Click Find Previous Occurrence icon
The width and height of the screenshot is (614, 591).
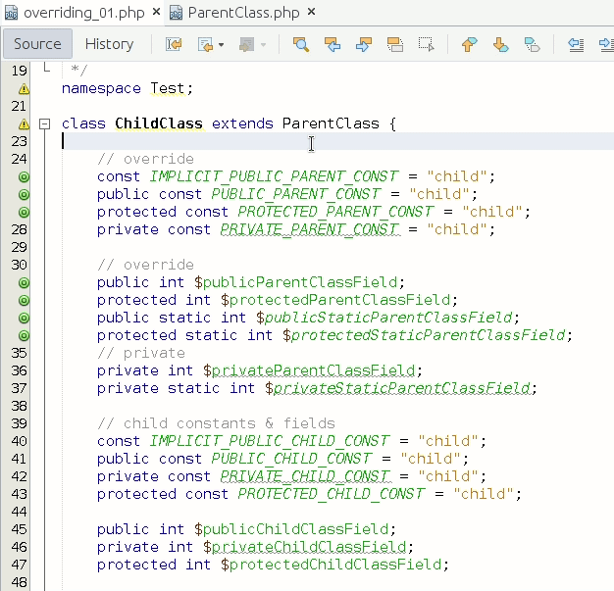point(333,44)
